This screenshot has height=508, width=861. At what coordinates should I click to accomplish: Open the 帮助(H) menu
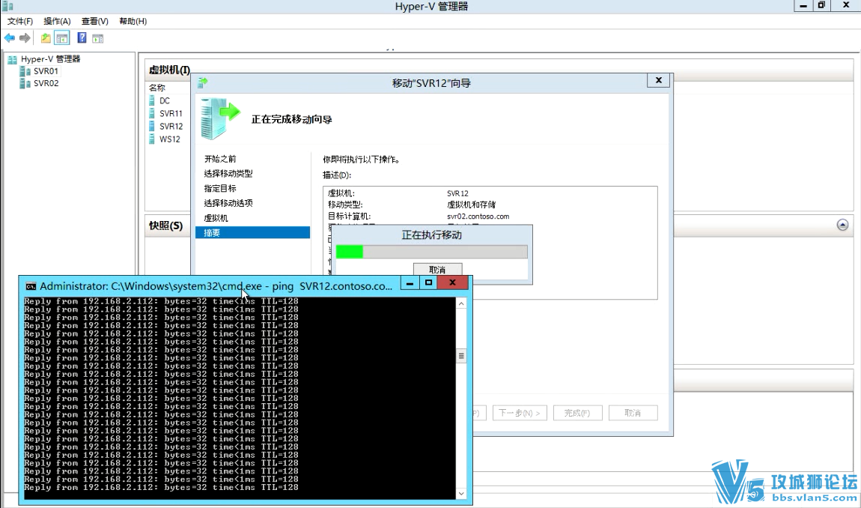133,21
